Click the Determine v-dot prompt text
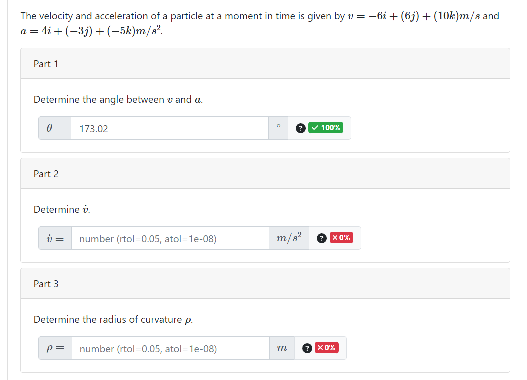527x380 pixels. 61,209
